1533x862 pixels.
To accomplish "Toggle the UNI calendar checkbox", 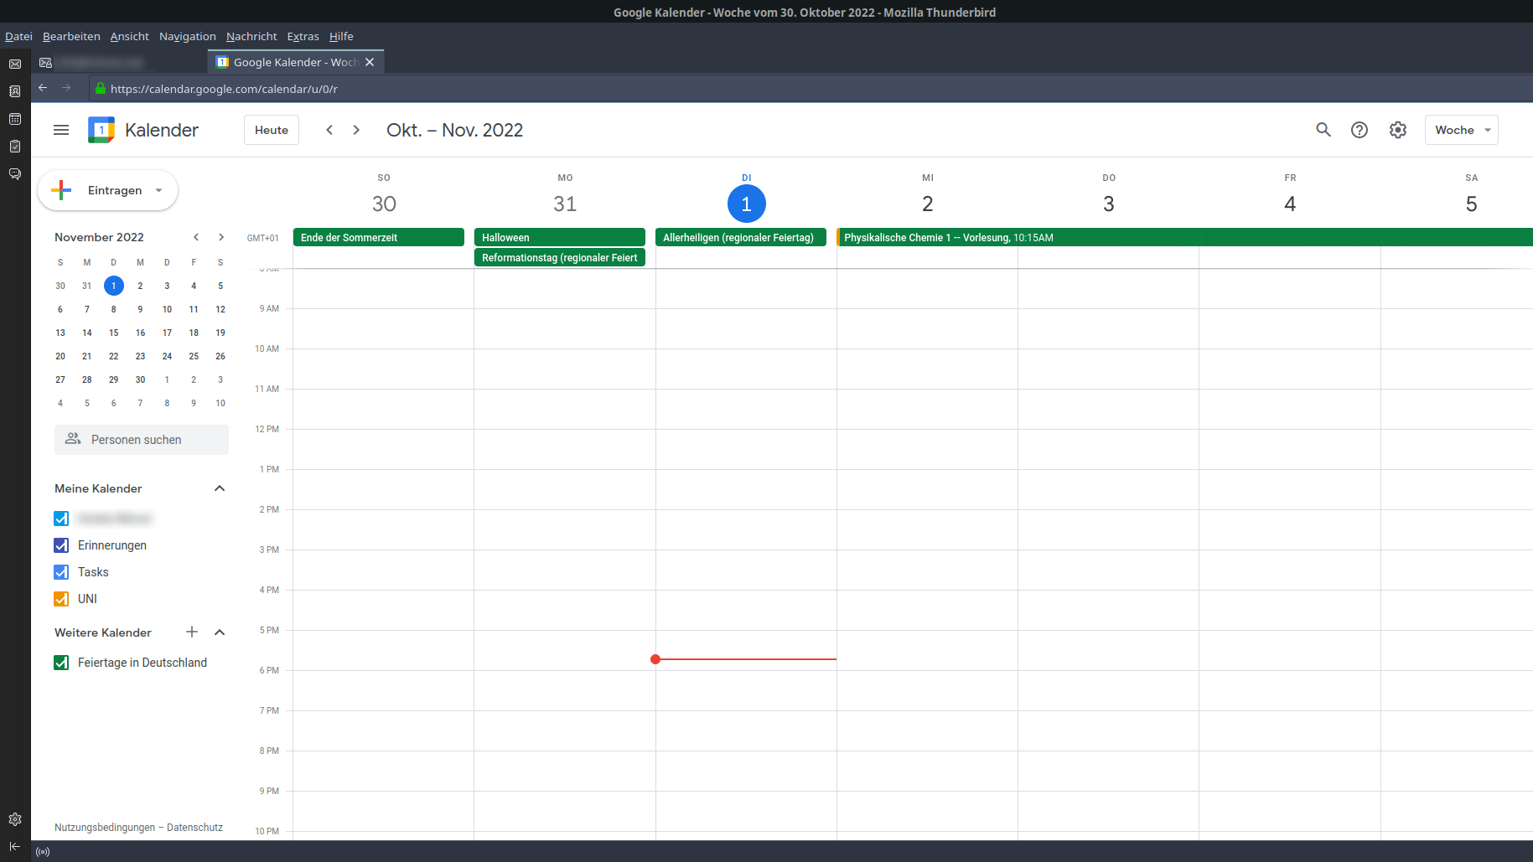I will point(61,599).
